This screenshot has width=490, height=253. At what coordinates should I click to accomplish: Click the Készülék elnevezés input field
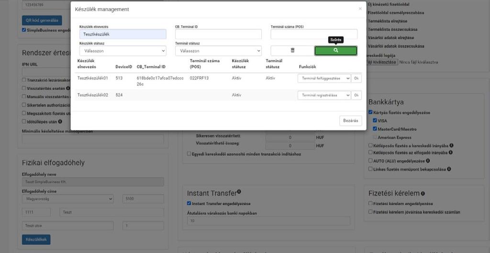coord(123,34)
